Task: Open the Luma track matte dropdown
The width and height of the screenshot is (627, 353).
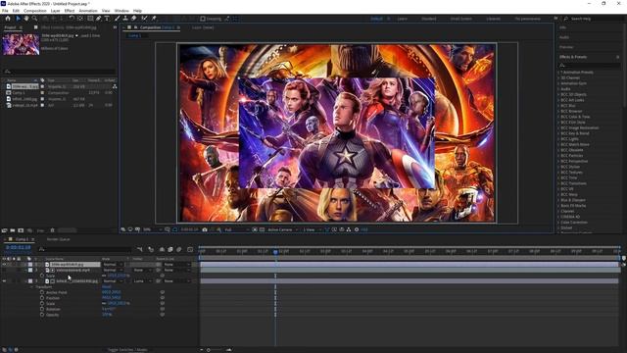Action: (x=142, y=281)
